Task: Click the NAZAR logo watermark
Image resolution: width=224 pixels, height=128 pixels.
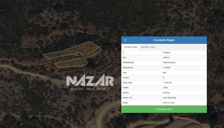Action: pyautogui.click(x=90, y=81)
